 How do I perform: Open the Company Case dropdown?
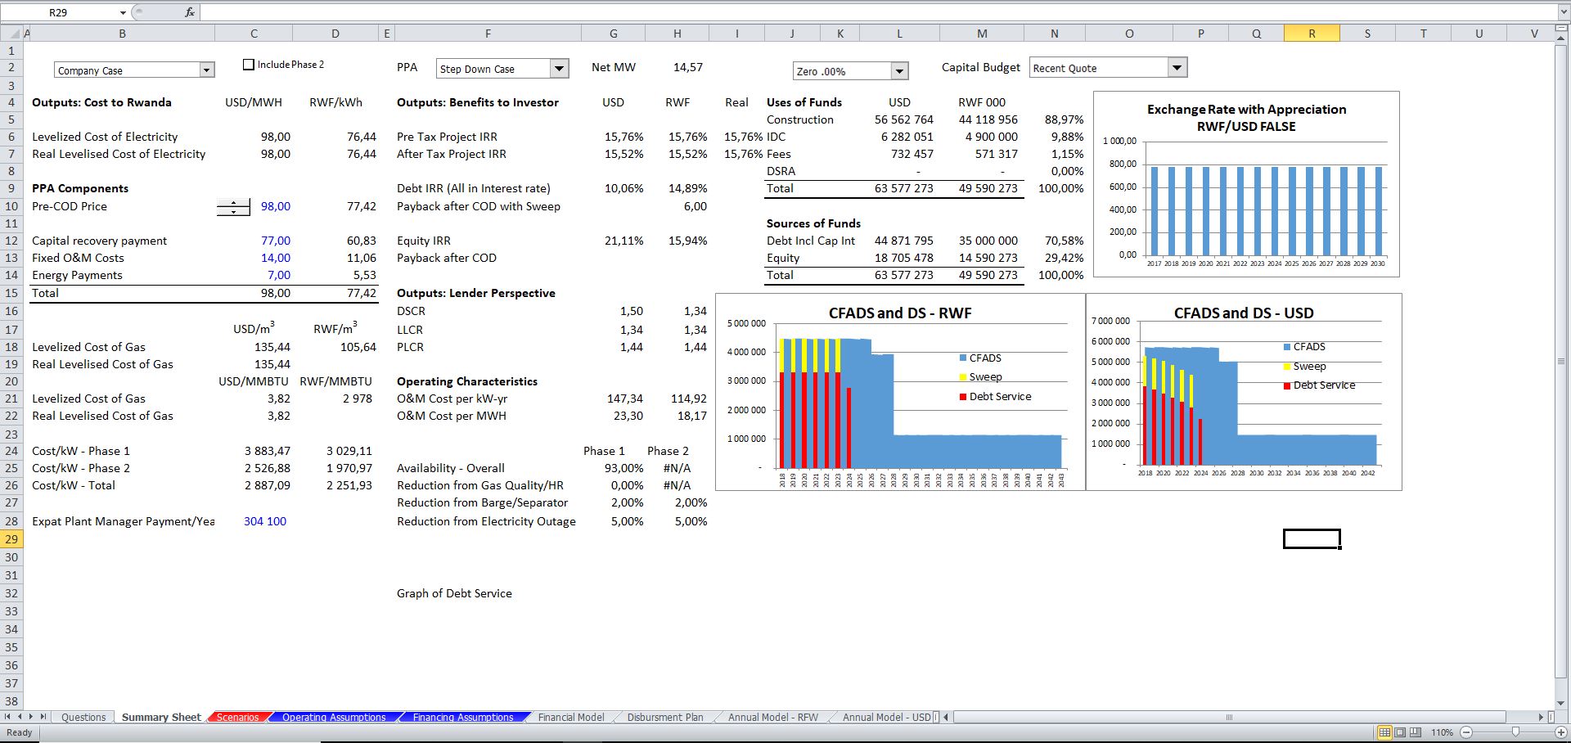point(206,70)
